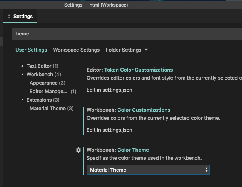Click the 'Specifies the color theme' description text
242x187 pixels.
pos(144,158)
